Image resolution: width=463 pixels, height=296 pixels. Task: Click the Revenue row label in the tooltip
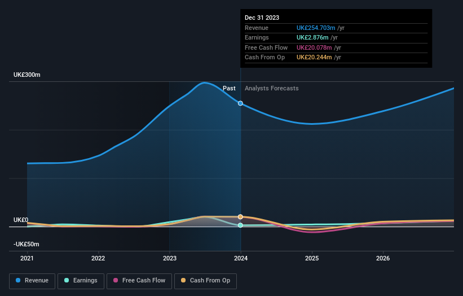(x=256, y=28)
